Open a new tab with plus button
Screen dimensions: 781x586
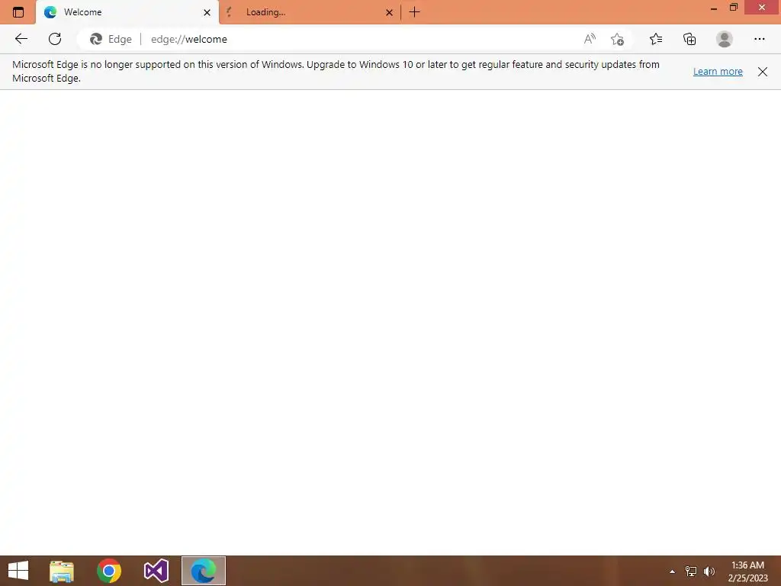click(x=414, y=12)
